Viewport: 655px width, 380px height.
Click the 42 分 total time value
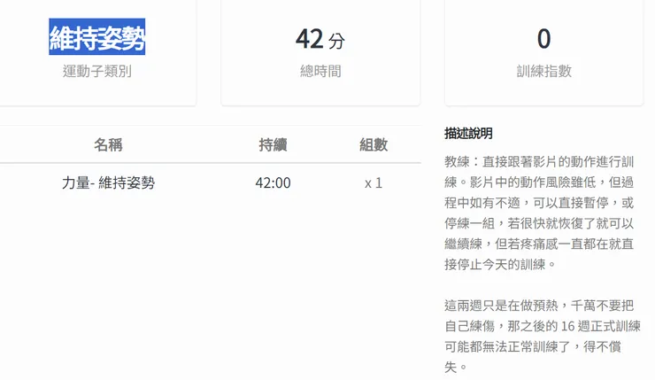pyautogui.click(x=320, y=39)
